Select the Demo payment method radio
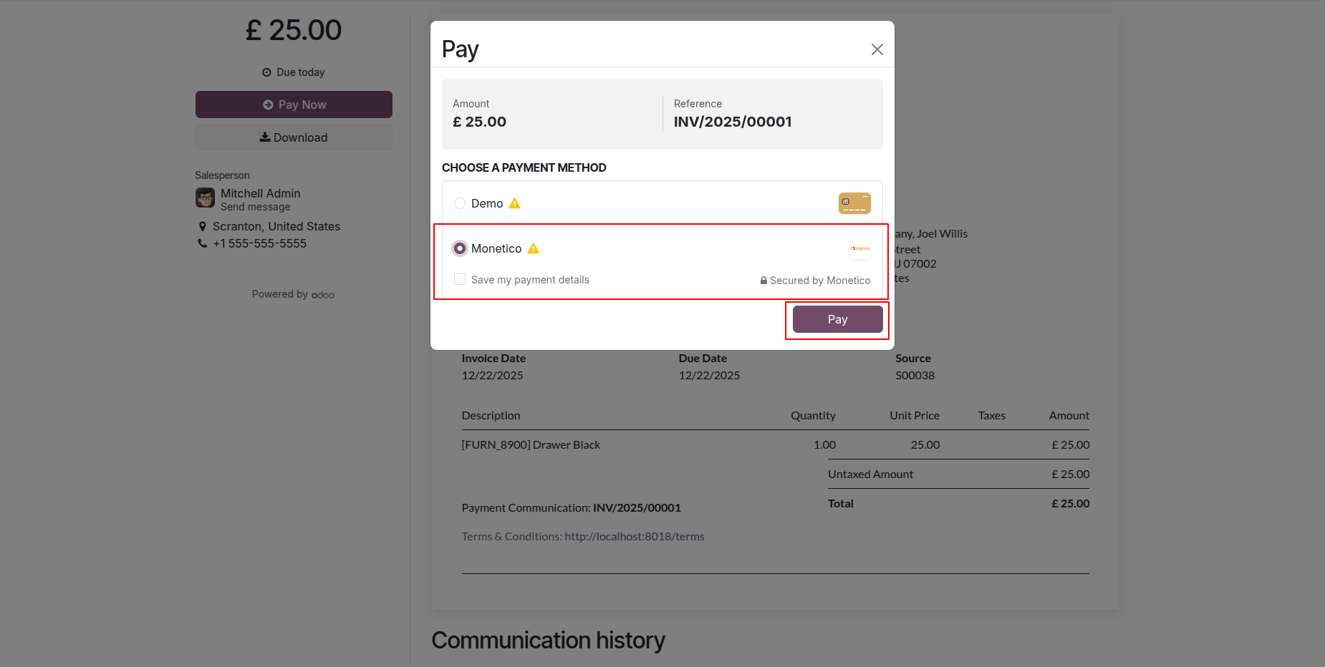Viewport: 1325px width, 667px height. click(x=460, y=203)
